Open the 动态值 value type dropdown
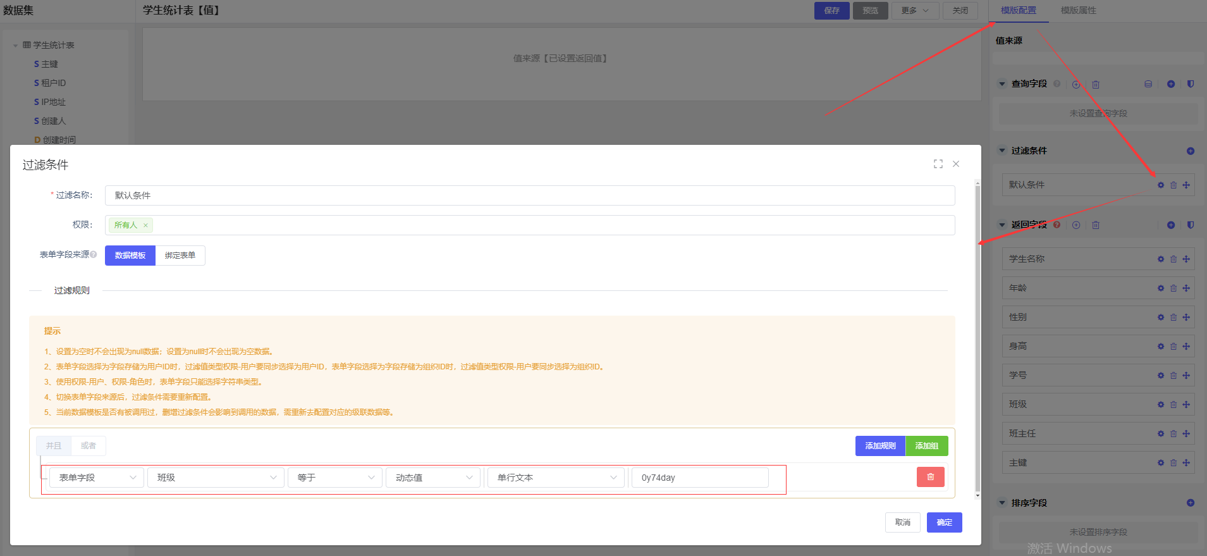This screenshot has height=556, width=1207. (x=433, y=478)
